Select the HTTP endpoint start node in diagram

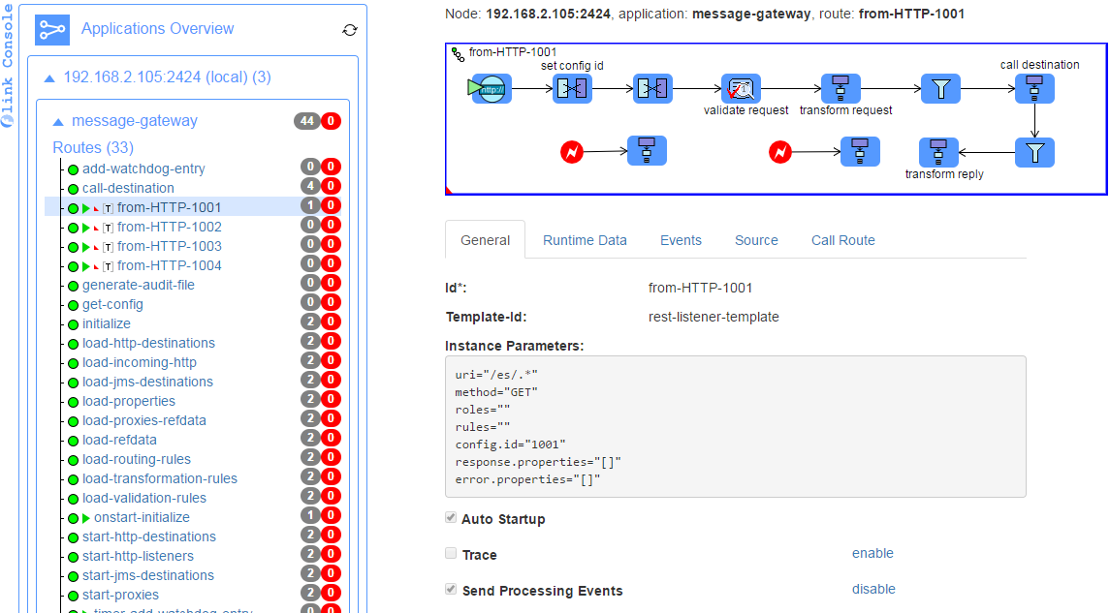coord(492,89)
